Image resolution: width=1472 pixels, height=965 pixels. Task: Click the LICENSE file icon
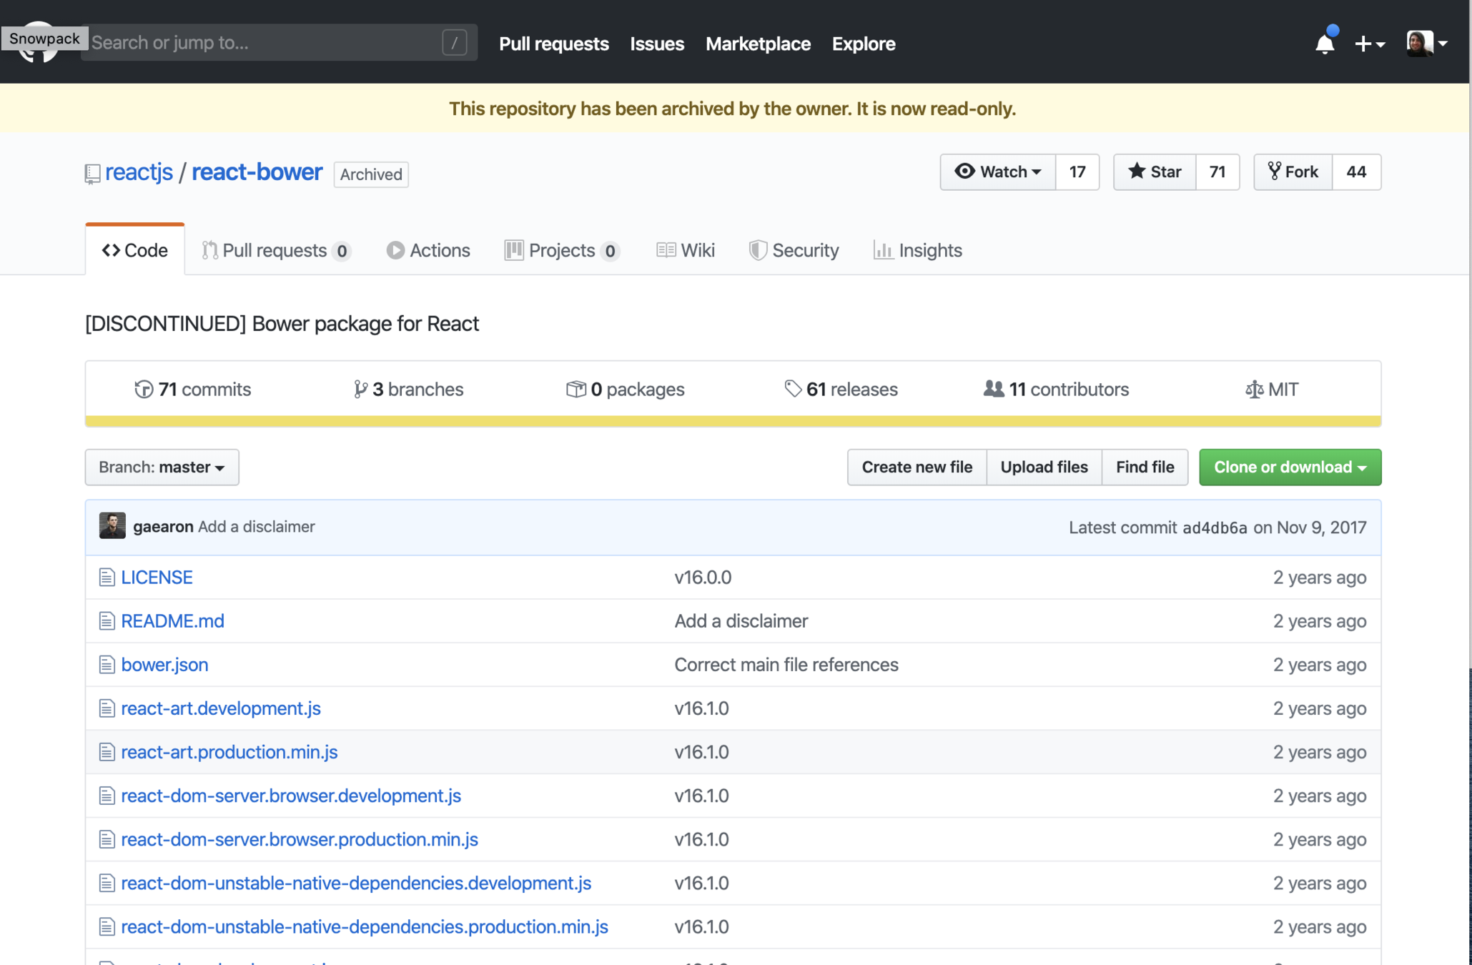(x=107, y=577)
